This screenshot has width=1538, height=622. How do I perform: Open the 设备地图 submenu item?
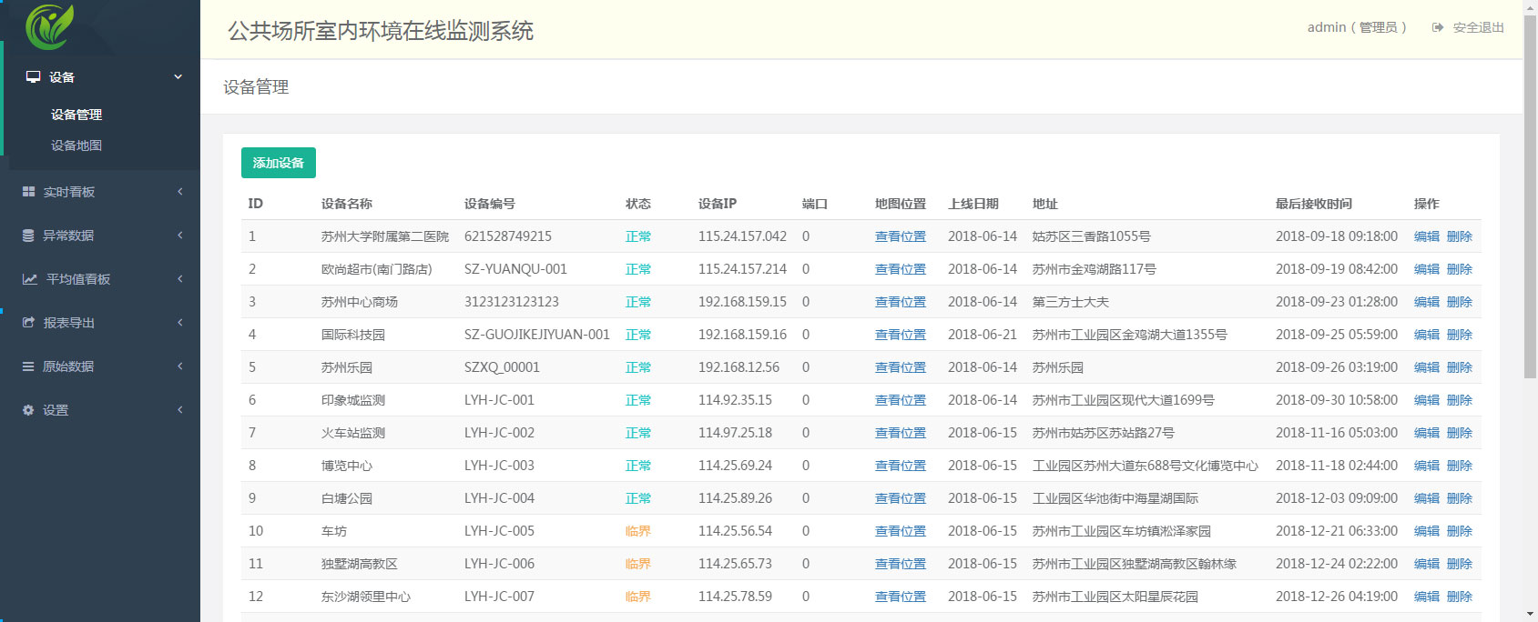76,145
